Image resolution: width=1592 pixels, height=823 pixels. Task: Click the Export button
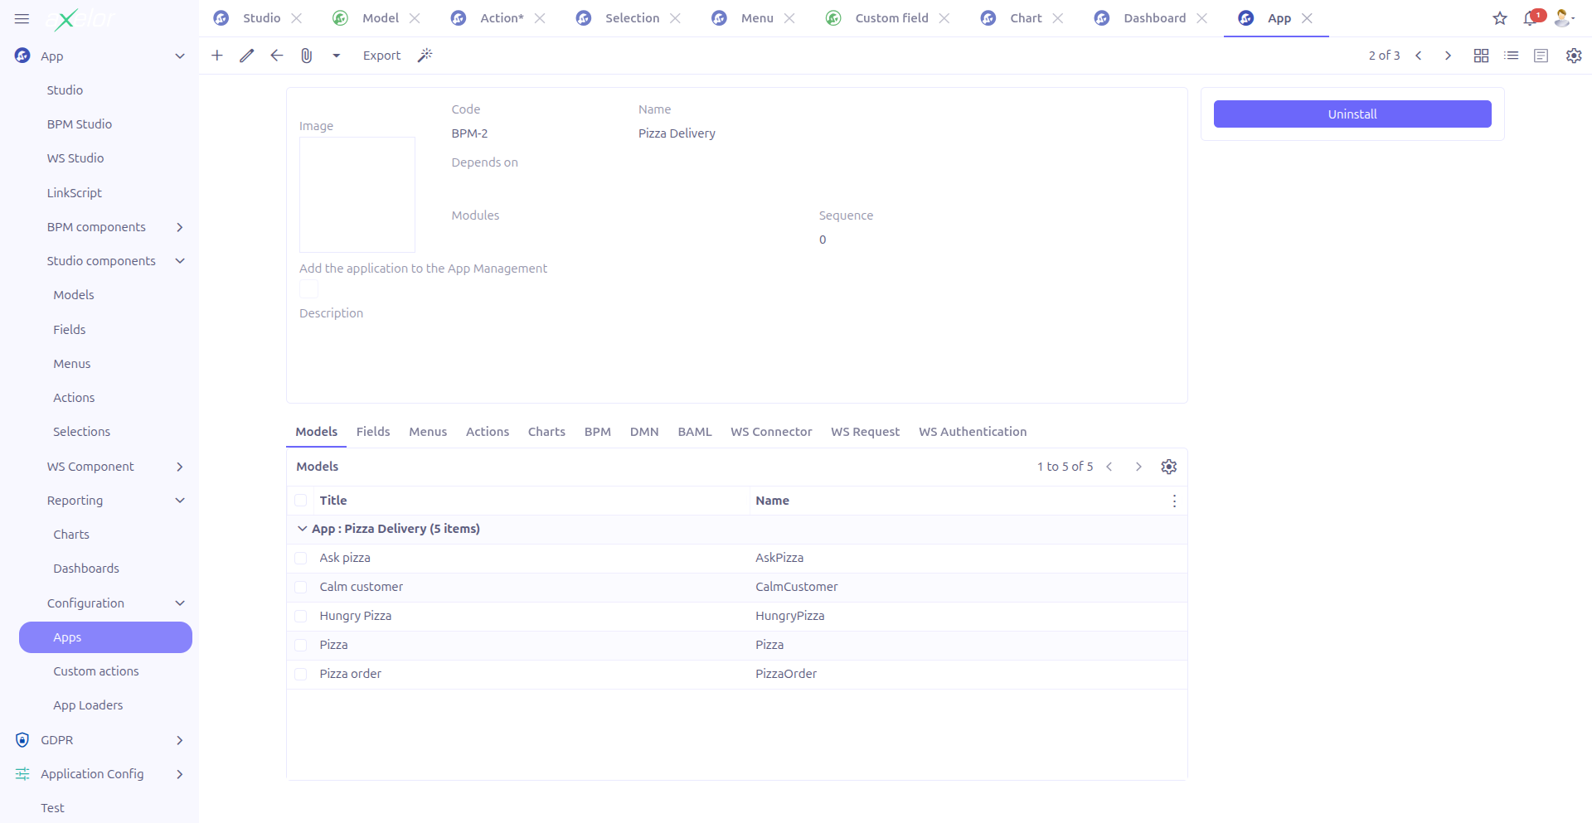click(x=381, y=56)
